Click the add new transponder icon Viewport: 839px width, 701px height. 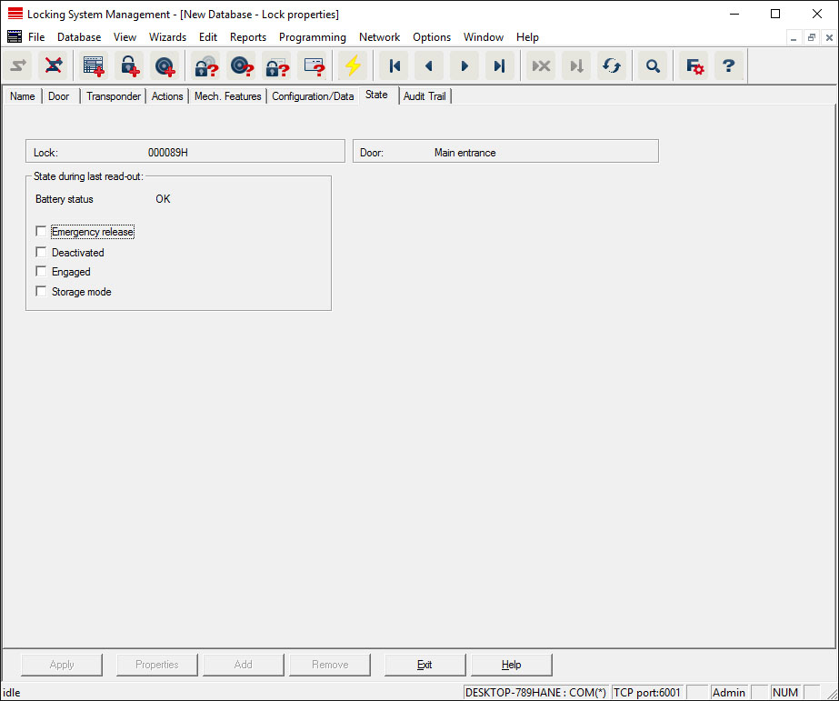pyautogui.click(x=165, y=66)
